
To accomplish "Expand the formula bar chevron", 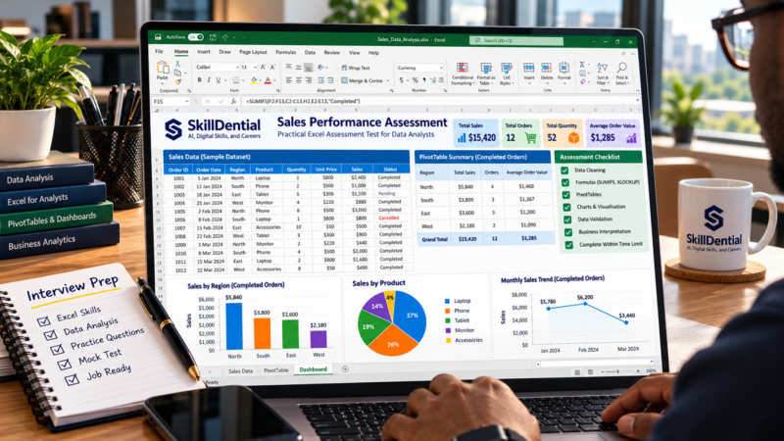I will coord(638,100).
